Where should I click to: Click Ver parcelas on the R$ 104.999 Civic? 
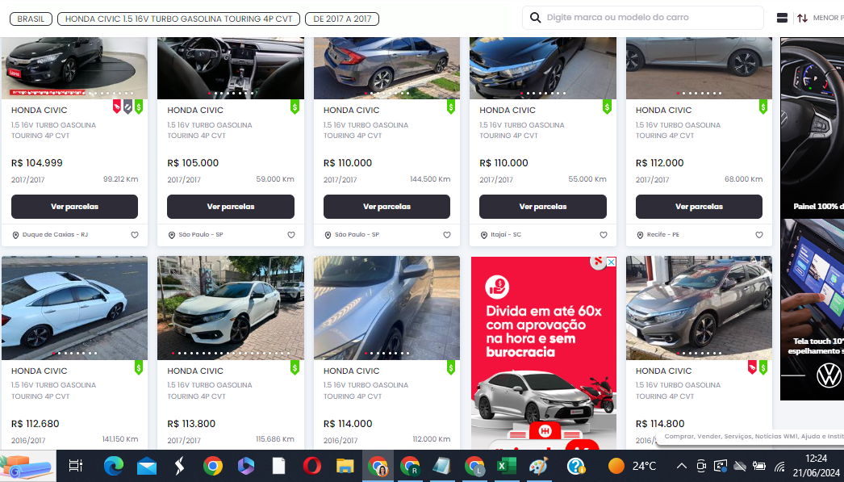pos(74,207)
